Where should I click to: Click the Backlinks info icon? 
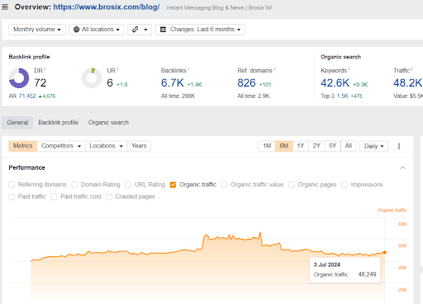click(188, 69)
